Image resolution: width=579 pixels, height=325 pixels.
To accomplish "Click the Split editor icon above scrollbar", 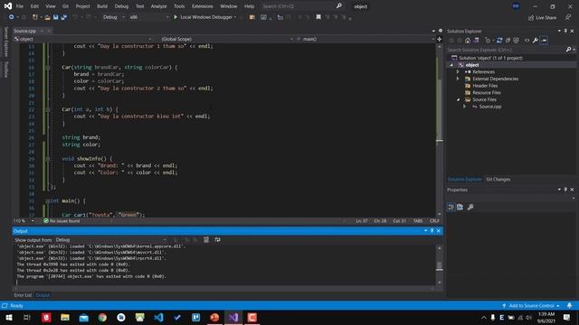I will tap(440, 39).
